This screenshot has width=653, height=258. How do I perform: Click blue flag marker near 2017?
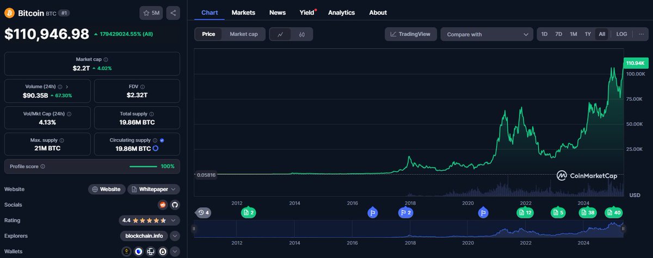pyautogui.click(x=373, y=212)
